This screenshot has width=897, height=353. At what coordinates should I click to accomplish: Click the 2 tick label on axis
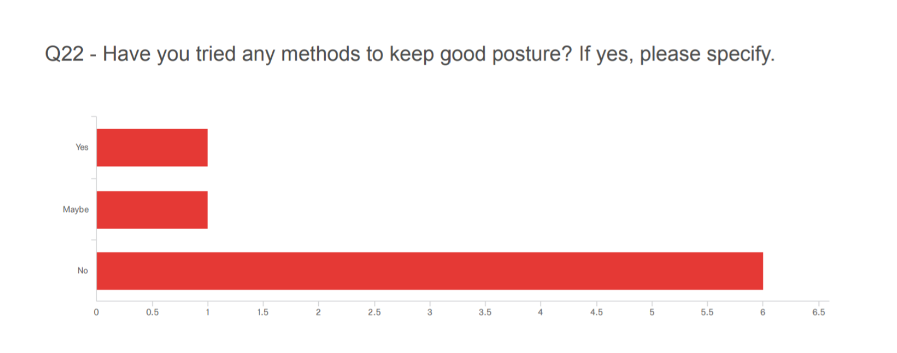(x=318, y=312)
